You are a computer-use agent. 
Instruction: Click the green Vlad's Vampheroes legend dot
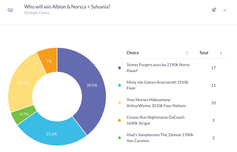coord(119,138)
